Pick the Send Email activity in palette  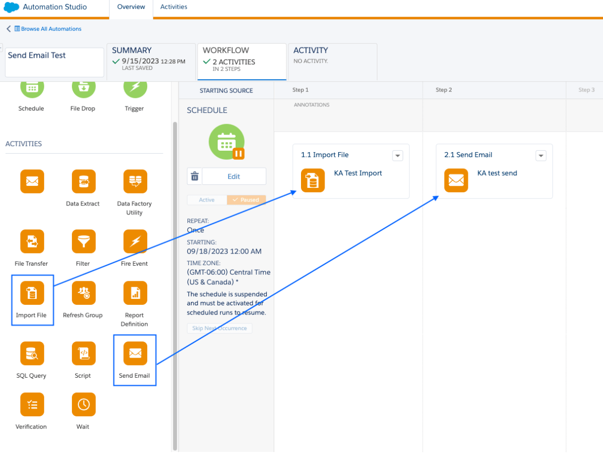(135, 353)
